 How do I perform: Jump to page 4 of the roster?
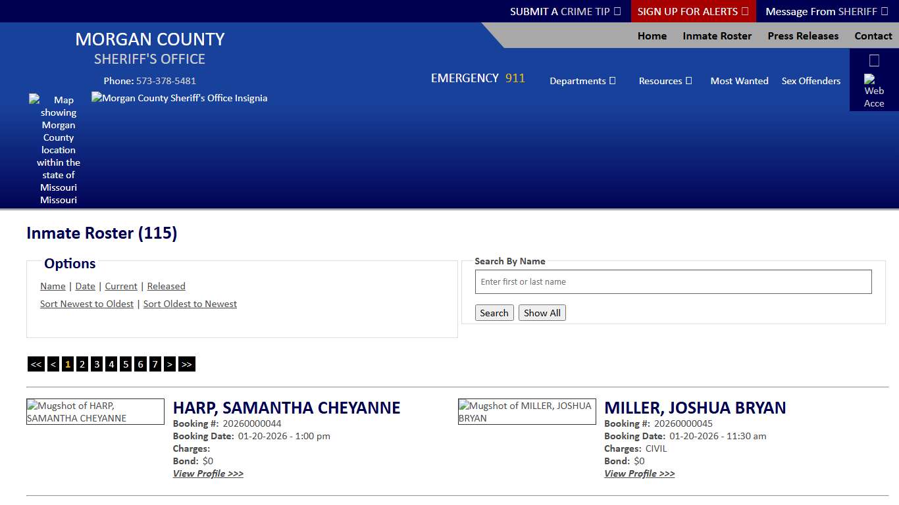(x=111, y=364)
